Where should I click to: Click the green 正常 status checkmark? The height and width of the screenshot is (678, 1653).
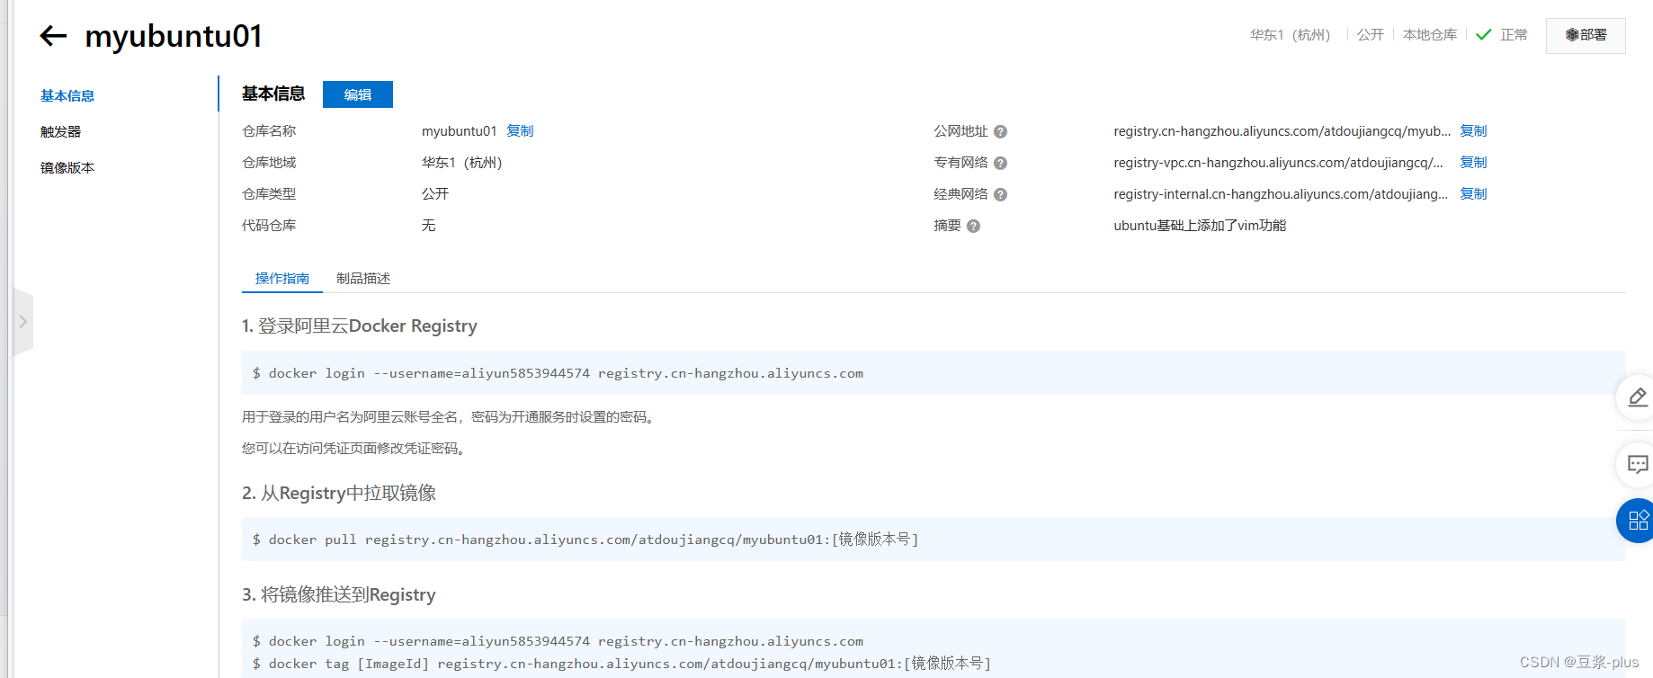(x=1484, y=35)
